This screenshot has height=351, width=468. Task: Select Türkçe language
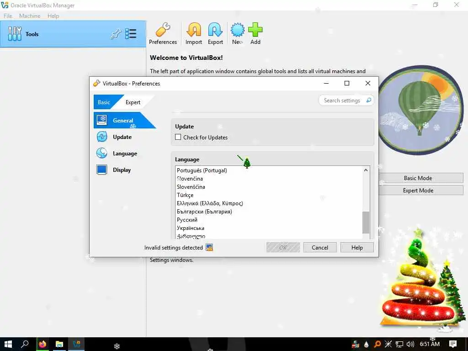coord(185,195)
